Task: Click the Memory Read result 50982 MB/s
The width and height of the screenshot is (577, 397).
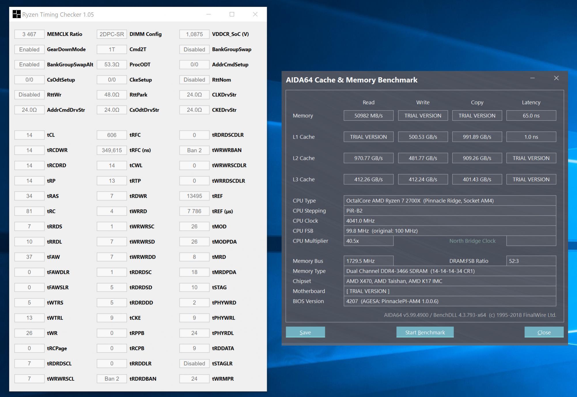Action: [x=368, y=116]
